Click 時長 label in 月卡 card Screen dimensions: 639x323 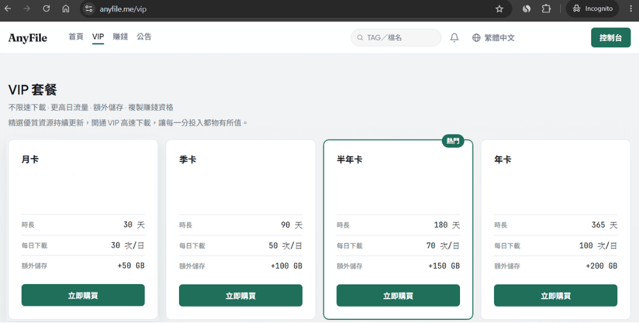[x=28, y=225]
